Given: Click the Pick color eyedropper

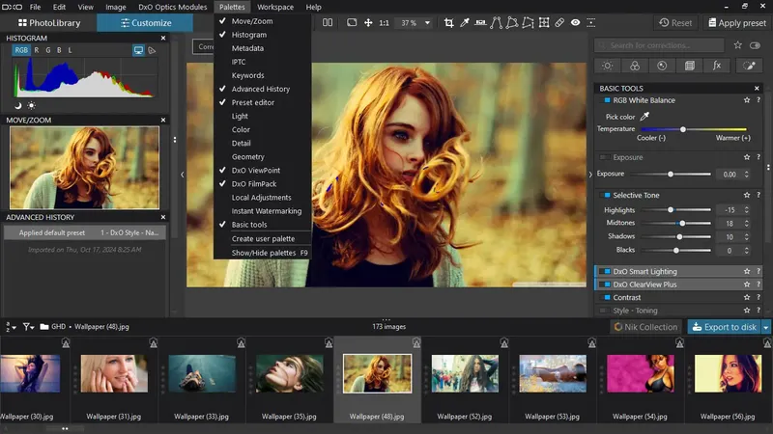Looking at the screenshot, I should [x=645, y=117].
